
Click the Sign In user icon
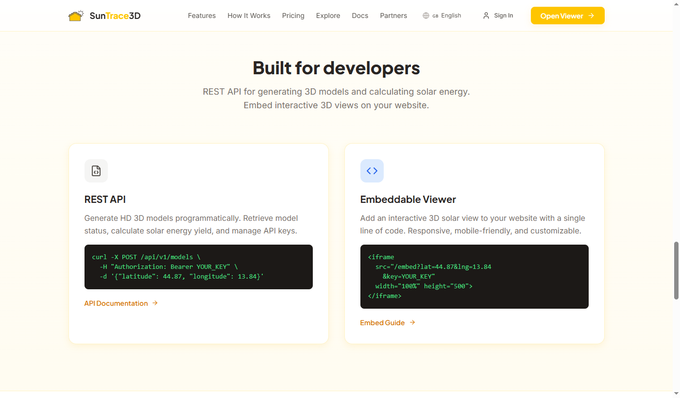coord(486,16)
